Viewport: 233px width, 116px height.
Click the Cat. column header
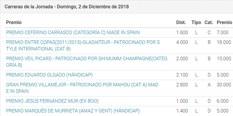[x=209, y=22]
